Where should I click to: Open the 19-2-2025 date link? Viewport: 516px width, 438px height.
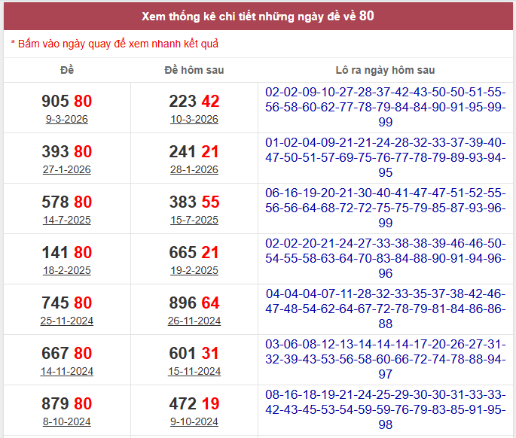[194, 271]
